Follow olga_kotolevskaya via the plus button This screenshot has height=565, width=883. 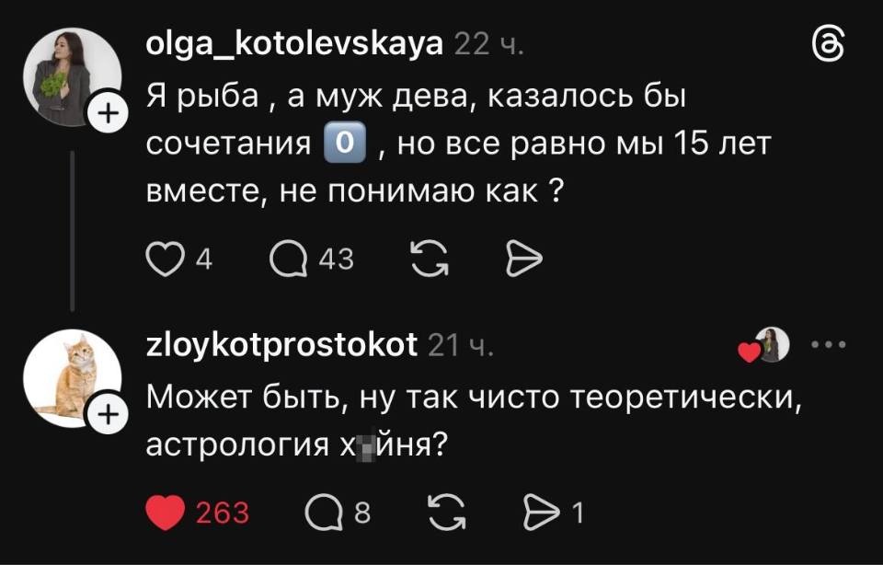pos(109,113)
